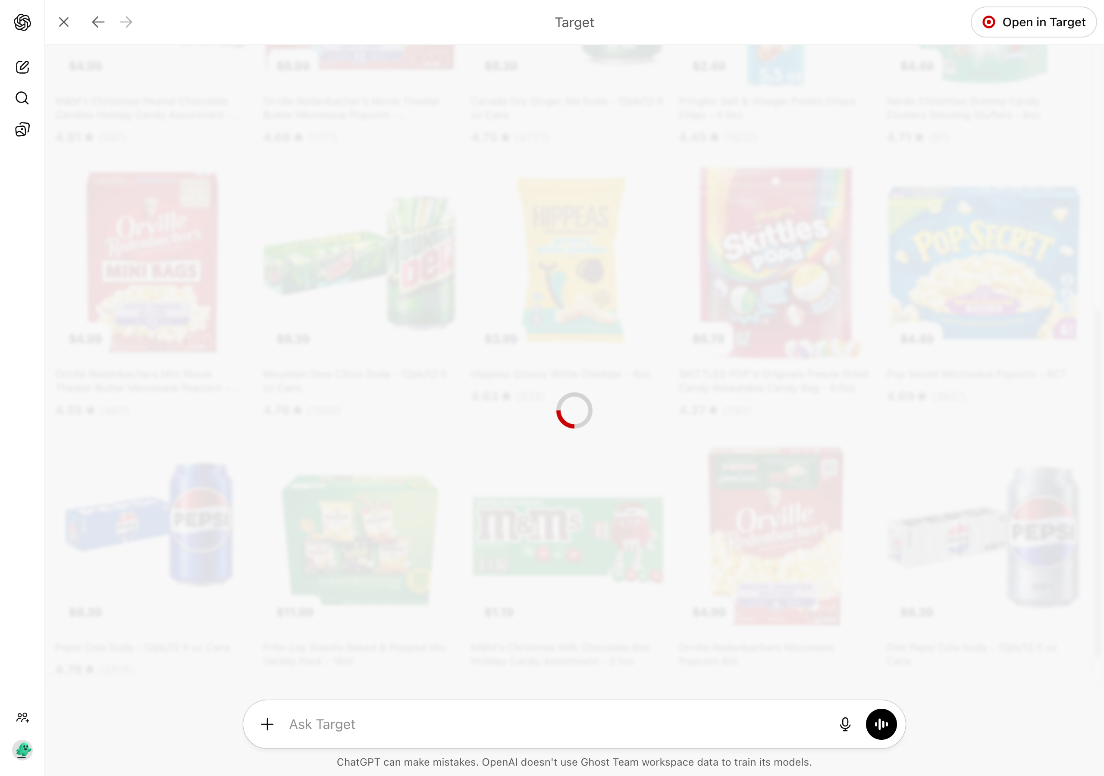Select the Hippeas white cheddar product image
The height and width of the screenshot is (776, 1104).
coord(571,260)
